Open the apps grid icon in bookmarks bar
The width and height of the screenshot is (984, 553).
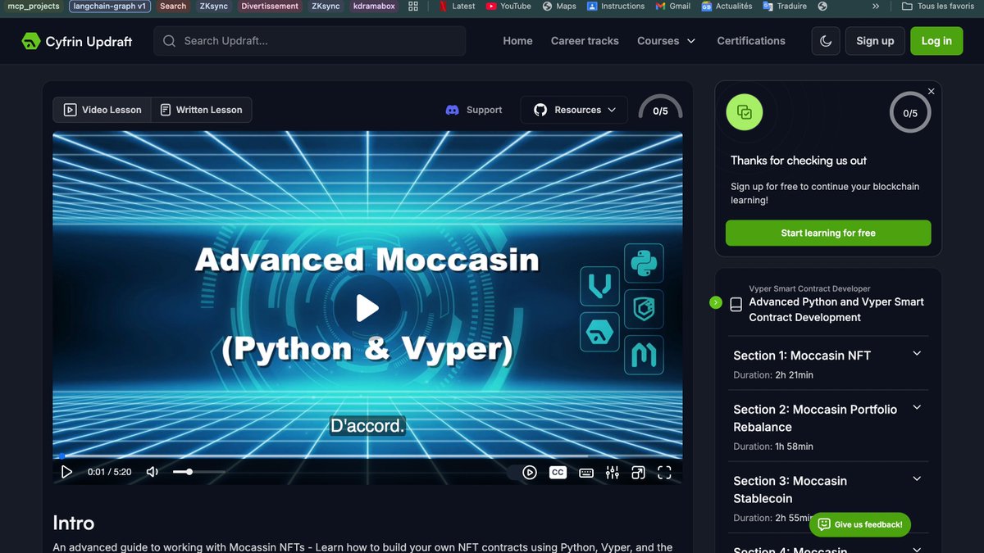tap(413, 6)
